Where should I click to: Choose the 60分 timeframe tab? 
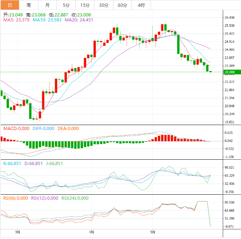122,5
